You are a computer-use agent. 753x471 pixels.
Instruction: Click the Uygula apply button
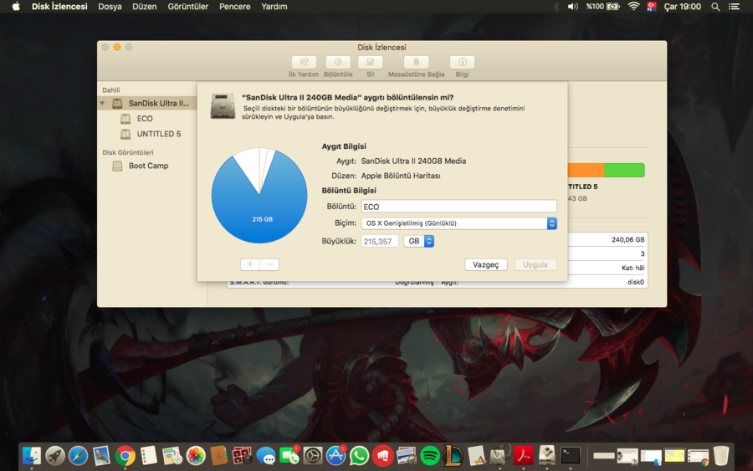click(535, 264)
